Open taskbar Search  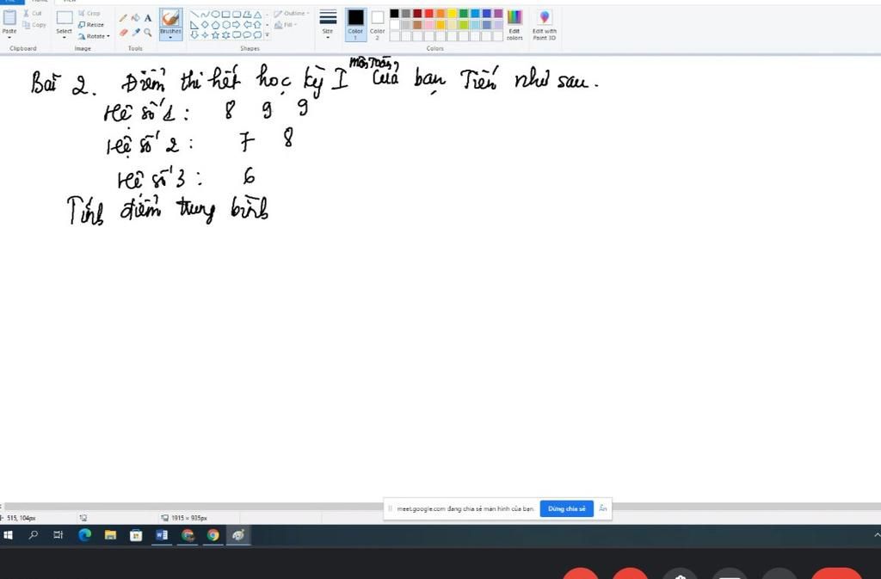tap(34, 535)
